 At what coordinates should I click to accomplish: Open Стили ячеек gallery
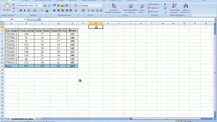pyautogui.click(x=142, y=8)
